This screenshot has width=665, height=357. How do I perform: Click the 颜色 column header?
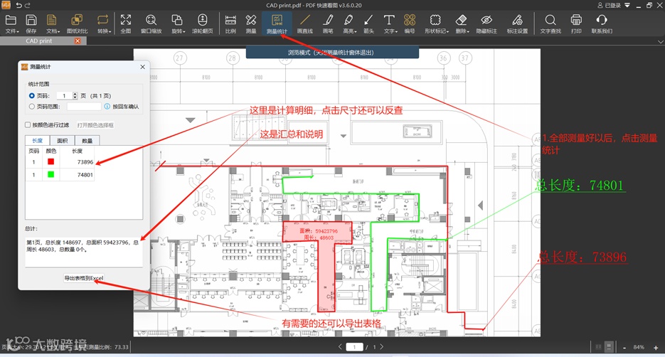click(x=51, y=151)
